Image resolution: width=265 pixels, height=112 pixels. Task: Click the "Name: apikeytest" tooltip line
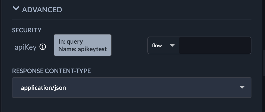coord(83,49)
